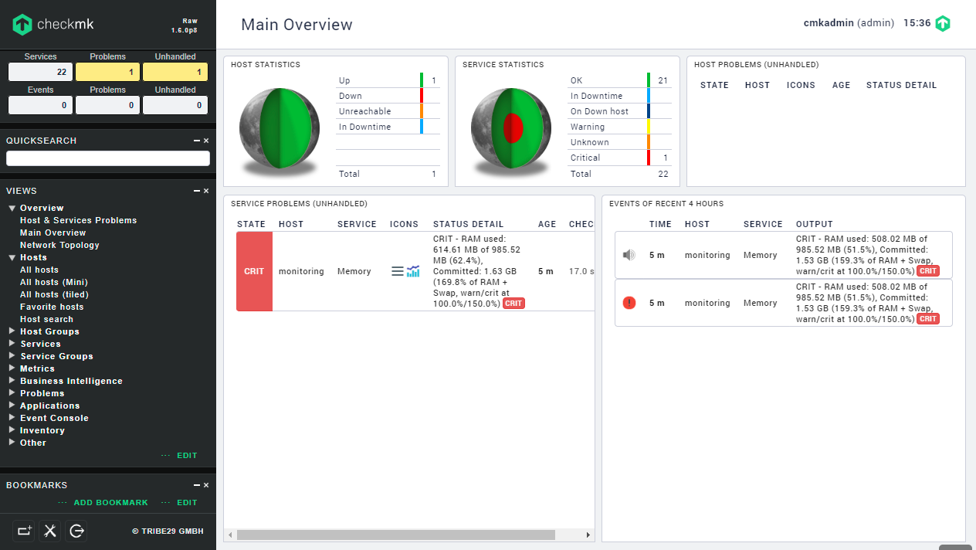Close the Quicksearch snapin

pos(206,141)
